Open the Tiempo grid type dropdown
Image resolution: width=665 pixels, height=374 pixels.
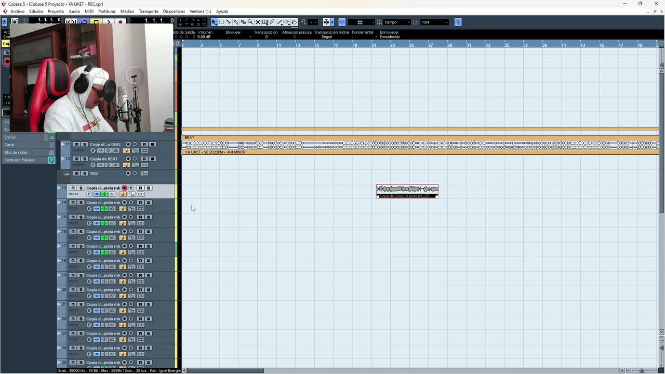click(x=396, y=22)
